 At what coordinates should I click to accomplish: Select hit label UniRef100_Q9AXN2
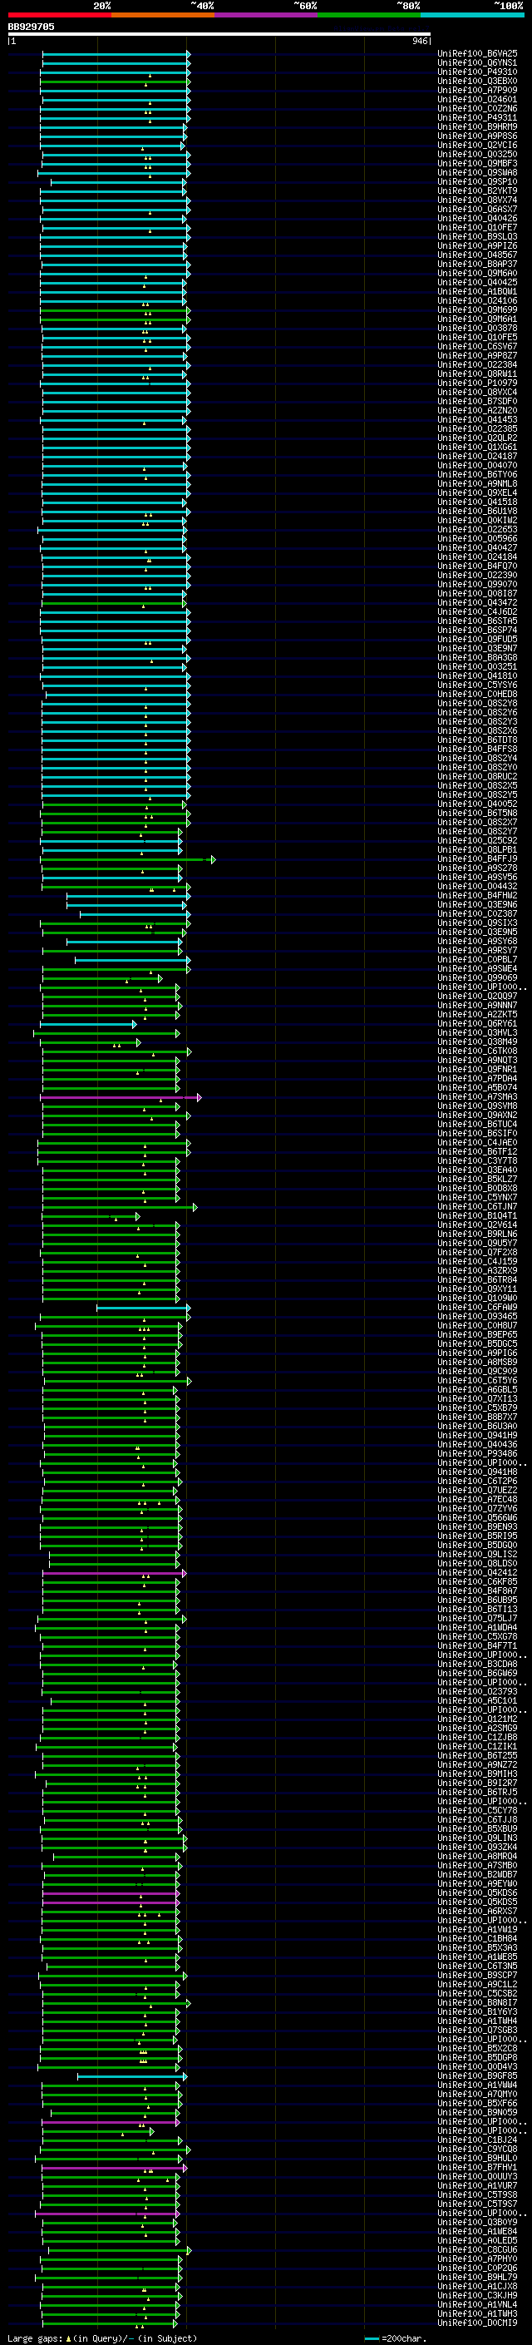(x=477, y=1116)
